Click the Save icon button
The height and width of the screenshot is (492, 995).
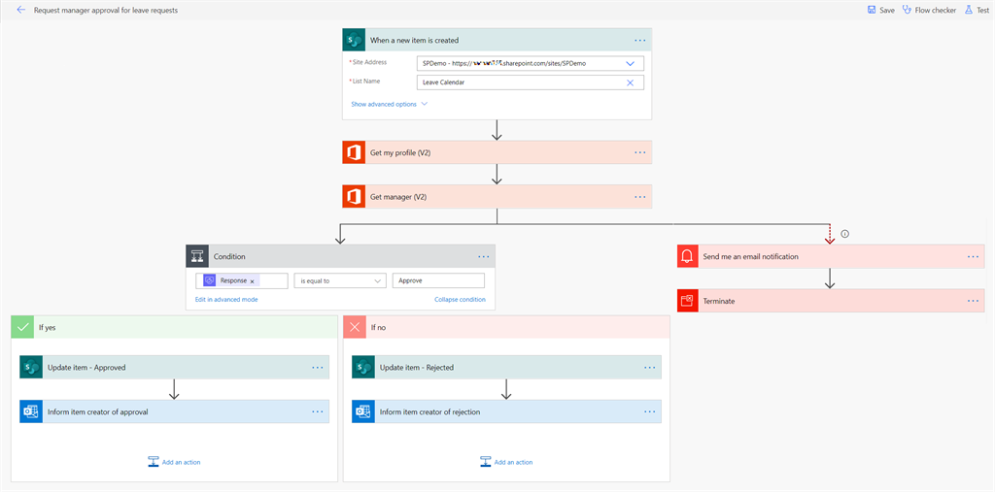click(872, 10)
